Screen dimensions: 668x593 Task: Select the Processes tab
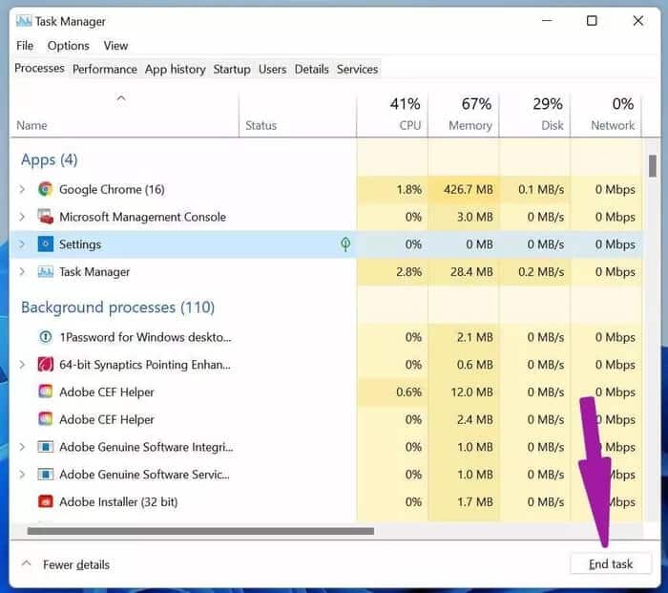40,68
